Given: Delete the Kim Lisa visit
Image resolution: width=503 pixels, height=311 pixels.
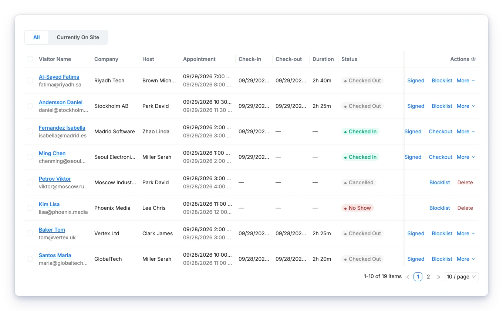Looking at the screenshot, I should coord(465,208).
